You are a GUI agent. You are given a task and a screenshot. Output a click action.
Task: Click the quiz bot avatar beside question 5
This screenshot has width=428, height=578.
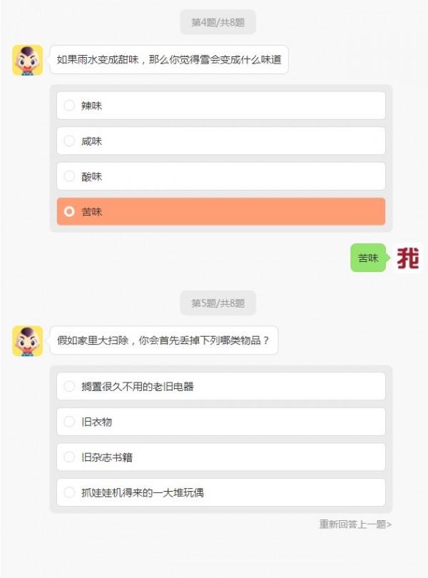[28, 341]
